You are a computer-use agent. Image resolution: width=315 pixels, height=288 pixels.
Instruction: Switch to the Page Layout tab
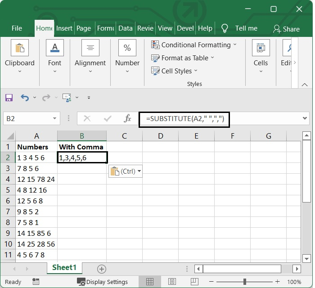tap(84, 28)
